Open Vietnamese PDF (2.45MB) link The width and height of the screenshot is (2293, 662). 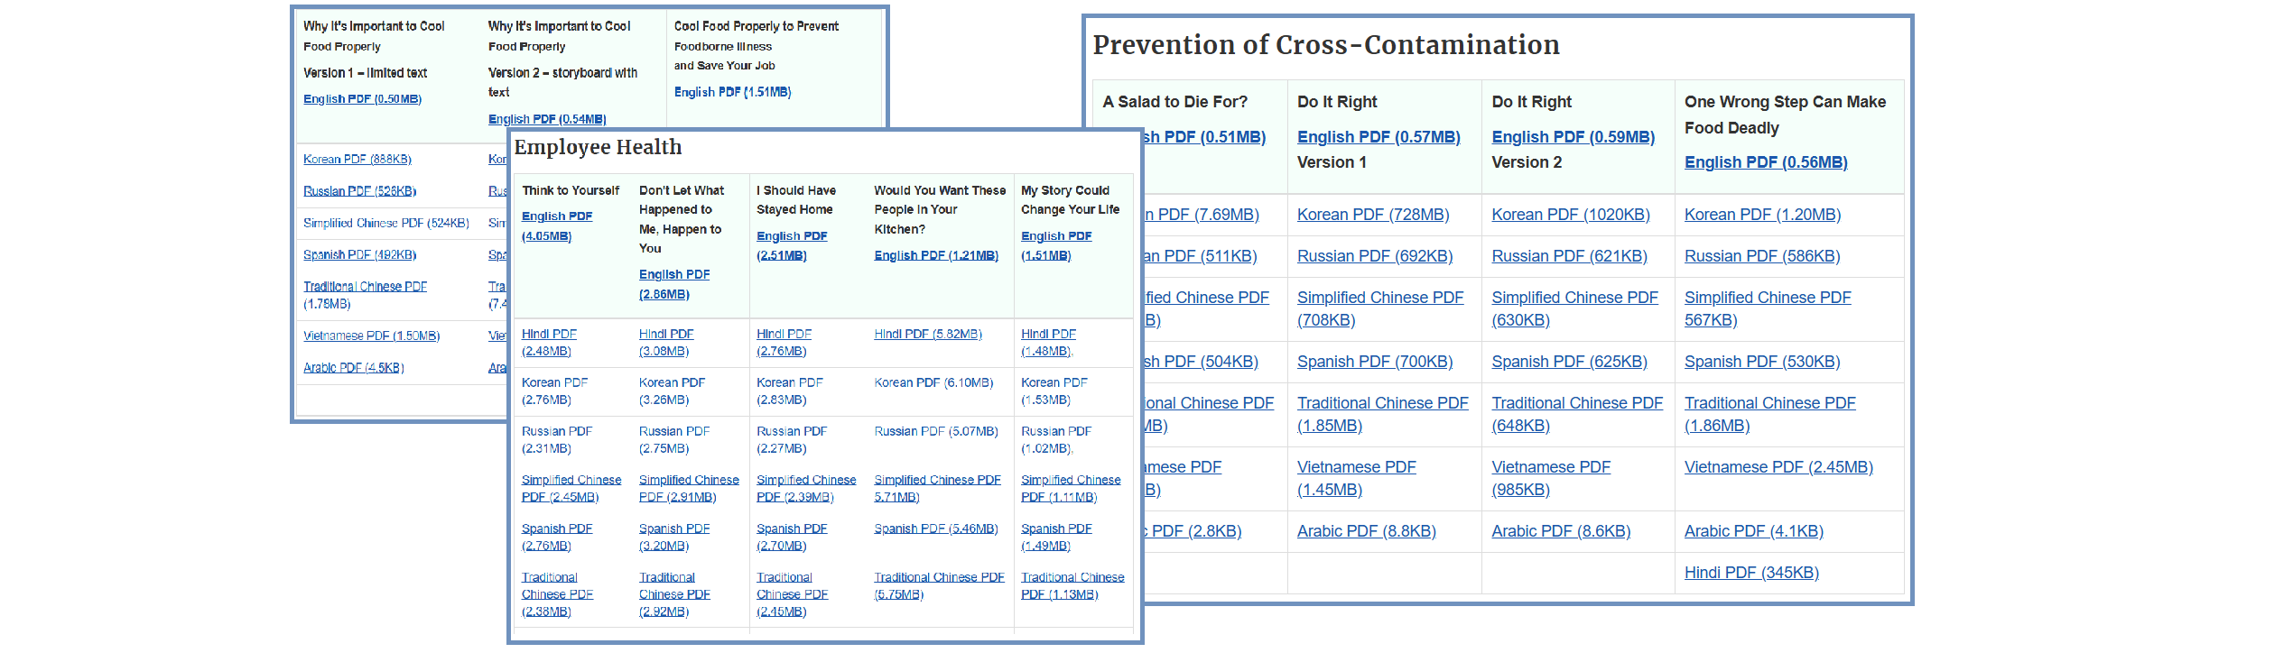coord(1778,467)
